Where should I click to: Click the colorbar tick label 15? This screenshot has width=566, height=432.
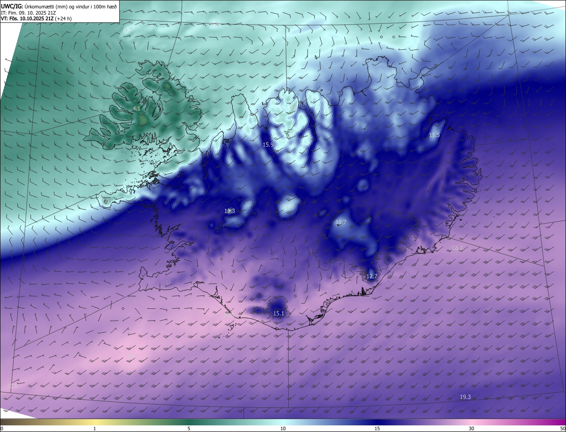click(377, 428)
